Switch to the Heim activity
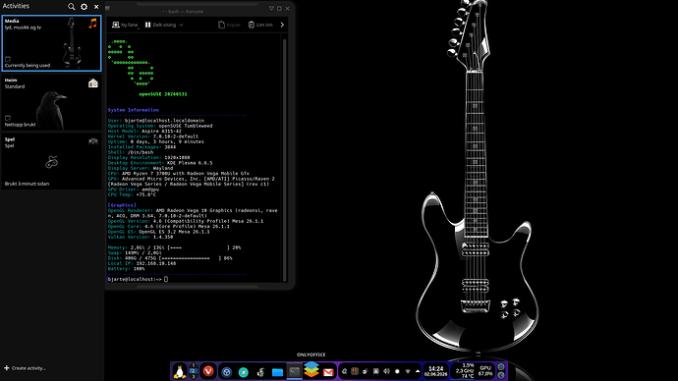678x381 pixels. coord(51,102)
